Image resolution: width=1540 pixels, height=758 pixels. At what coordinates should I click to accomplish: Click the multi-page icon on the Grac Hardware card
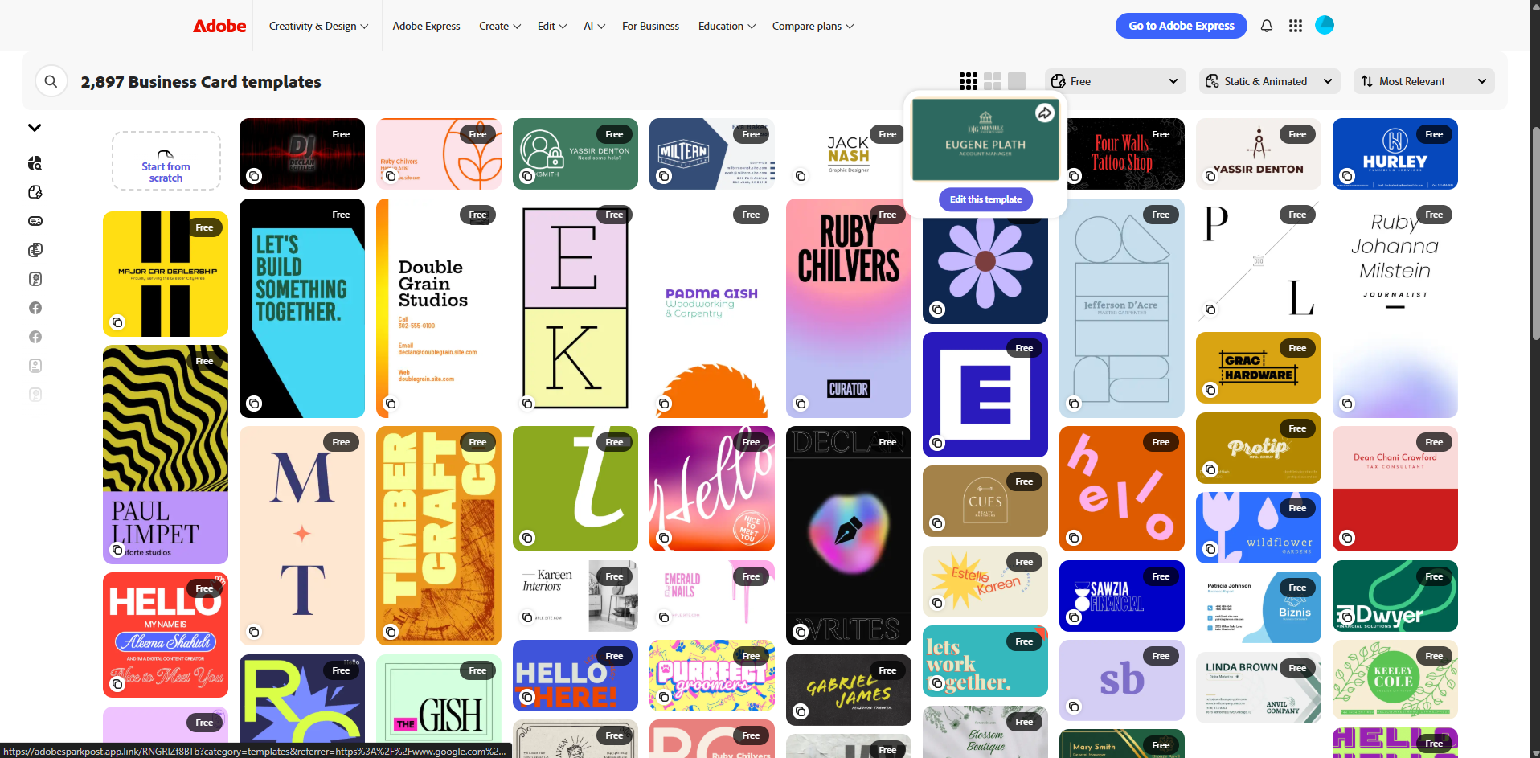point(1210,390)
